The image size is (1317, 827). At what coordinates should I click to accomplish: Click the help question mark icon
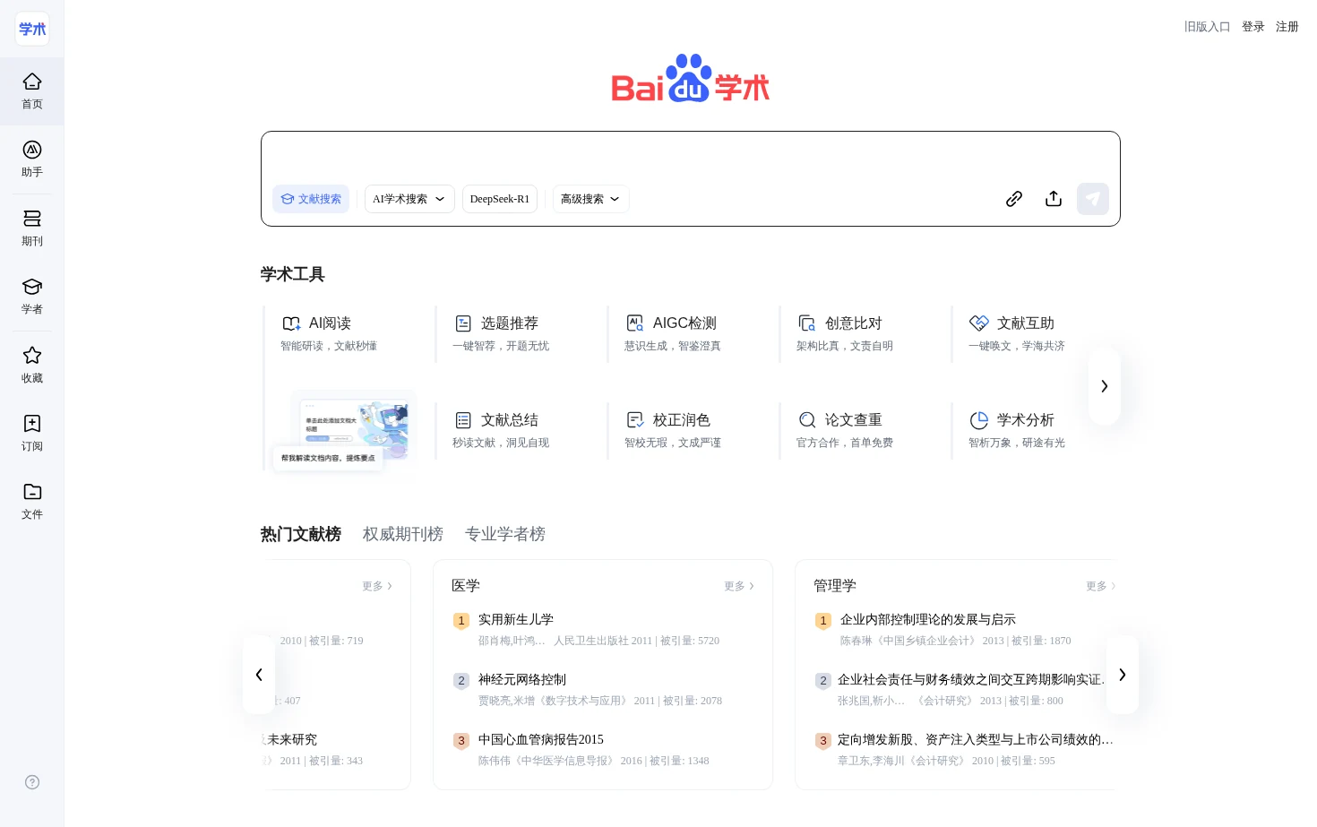(32, 782)
